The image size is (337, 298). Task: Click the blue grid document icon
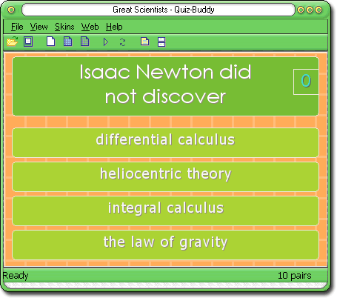point(67,42)
